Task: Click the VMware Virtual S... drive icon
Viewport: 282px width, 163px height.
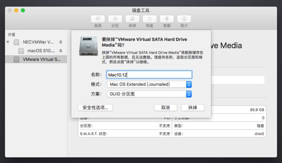Action: 16,60
